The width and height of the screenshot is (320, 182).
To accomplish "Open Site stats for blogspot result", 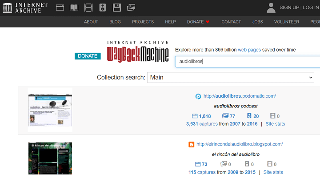I will (x=273, y=172).
